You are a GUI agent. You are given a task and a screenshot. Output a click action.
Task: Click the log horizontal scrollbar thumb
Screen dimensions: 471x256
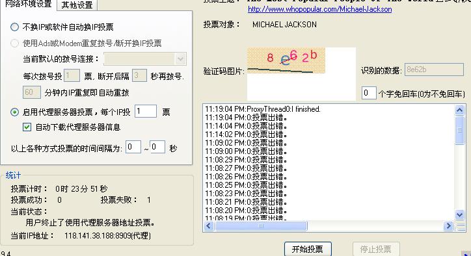point(261,225)
